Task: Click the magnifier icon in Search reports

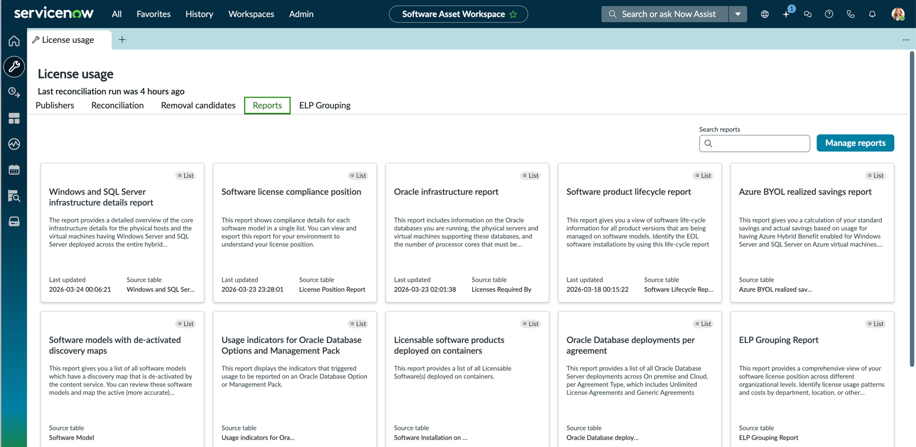Action: click(708, 143)
